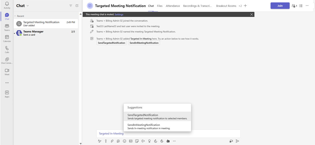
Task: Choose SendTargetedNotification from Suggestions list
Action: pos(157,117)
